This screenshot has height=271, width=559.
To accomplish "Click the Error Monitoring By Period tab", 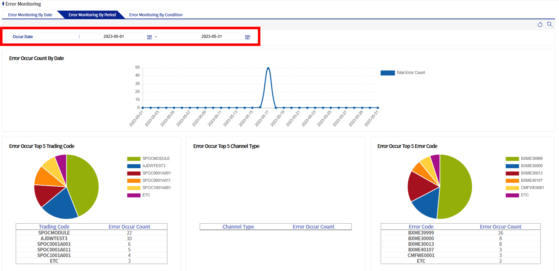I will click(x=92, y=15).
